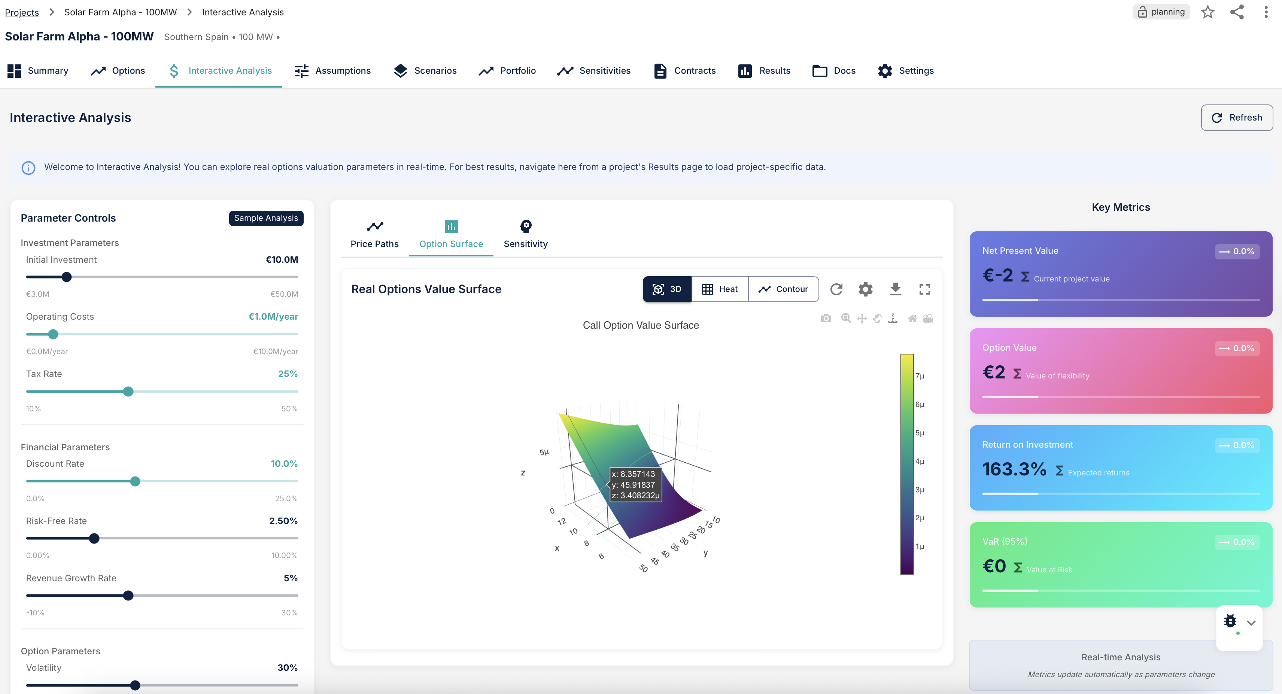Enable 3D view of the option surface

[x=667, y=289]
